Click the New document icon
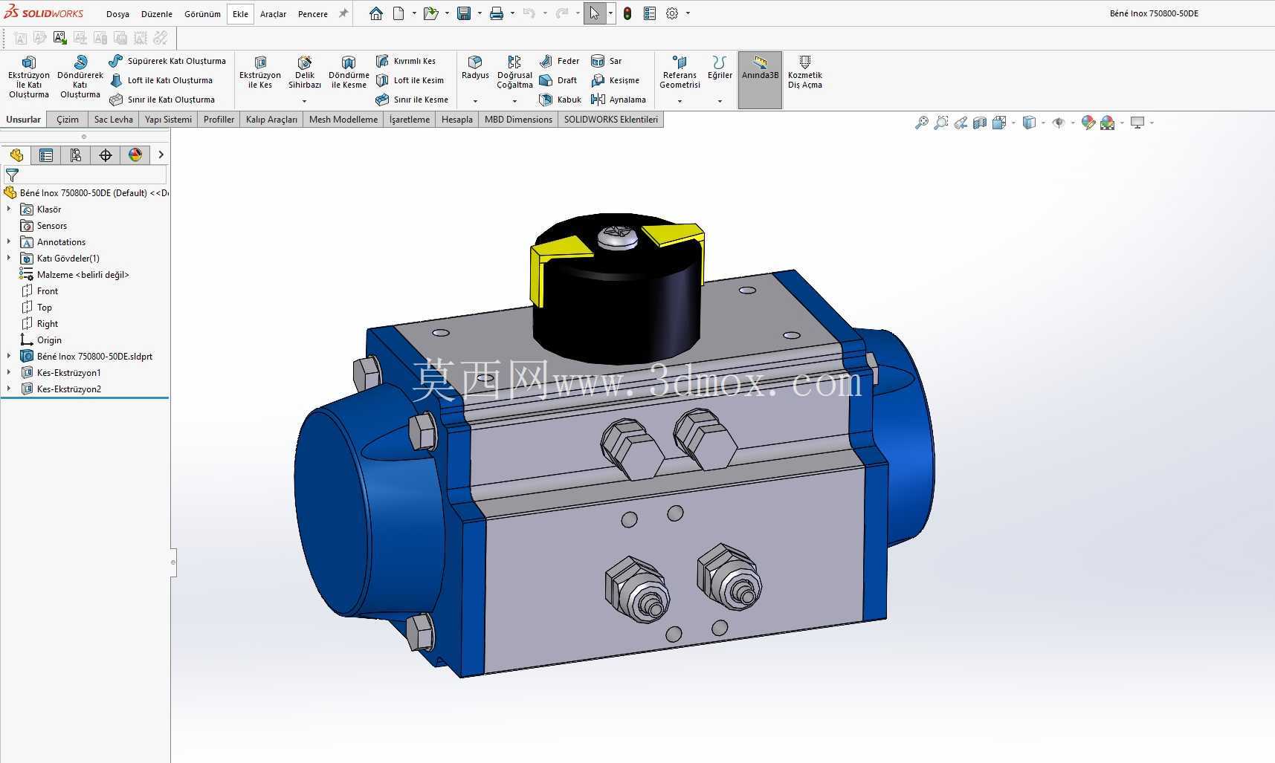This screenshot has width=1275, height=763. 398,13
